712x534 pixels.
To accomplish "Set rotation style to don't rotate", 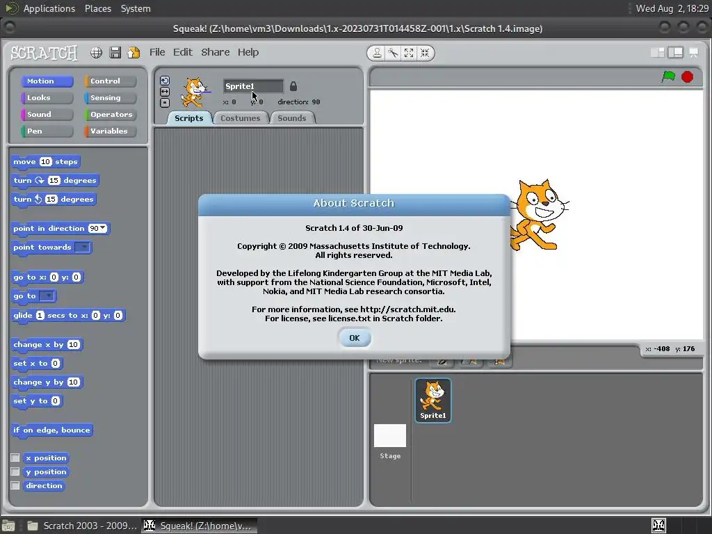I will [x=164, y=103].
